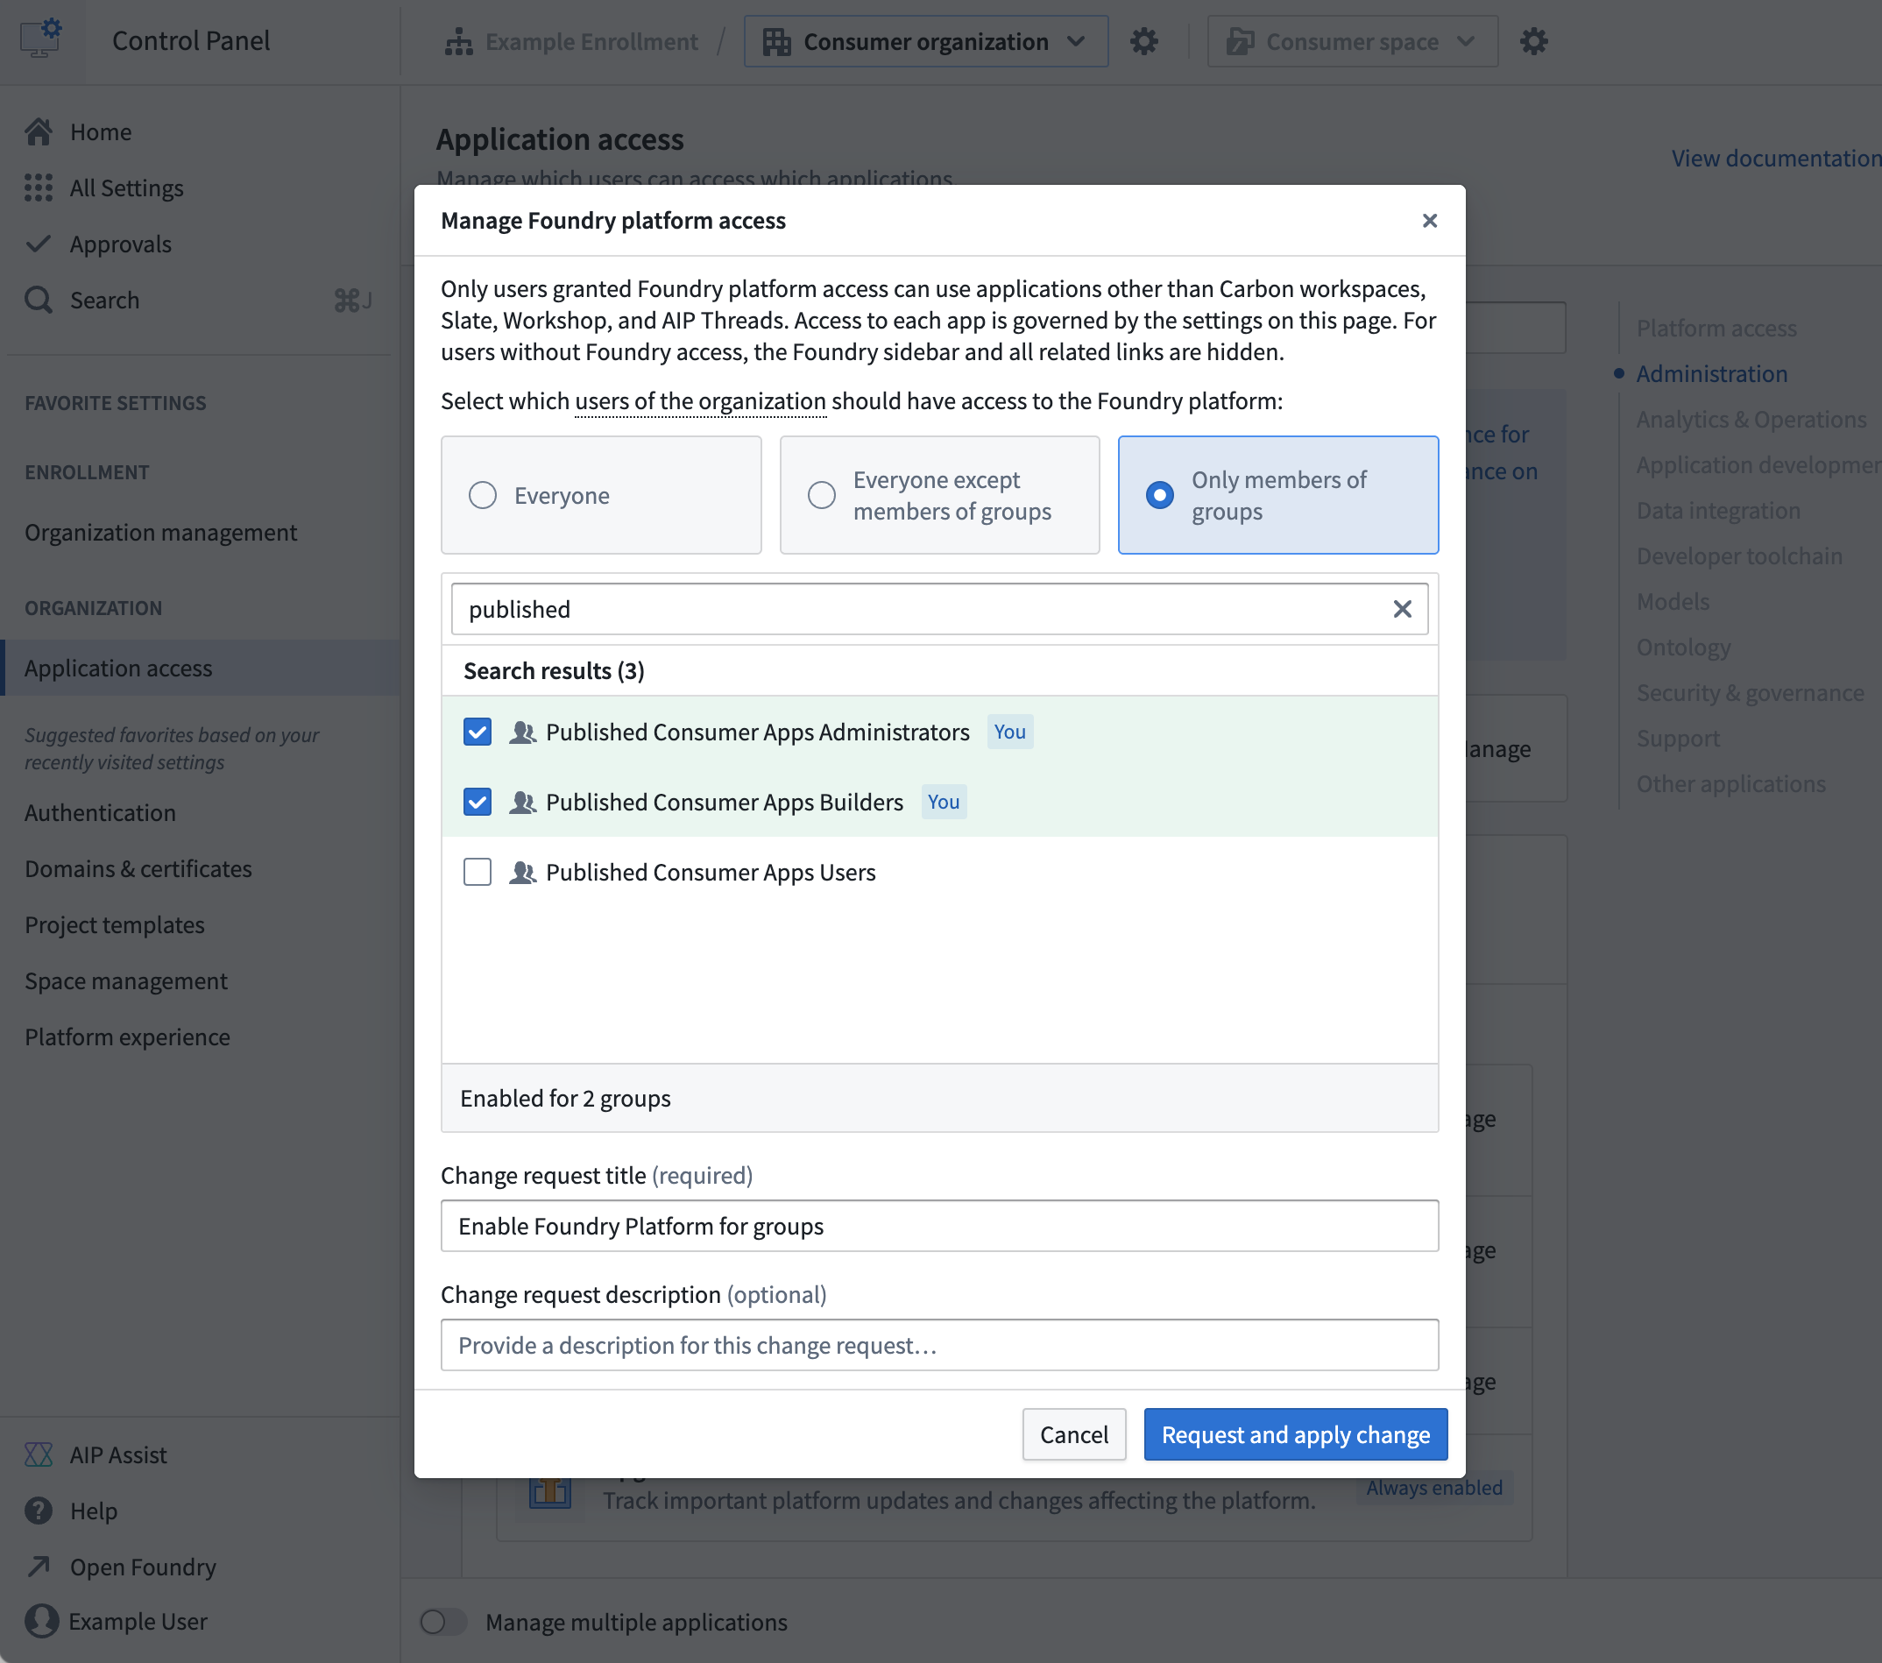
Task: Click the Search magnifier in the sidebar
Action: coord(39,300)
